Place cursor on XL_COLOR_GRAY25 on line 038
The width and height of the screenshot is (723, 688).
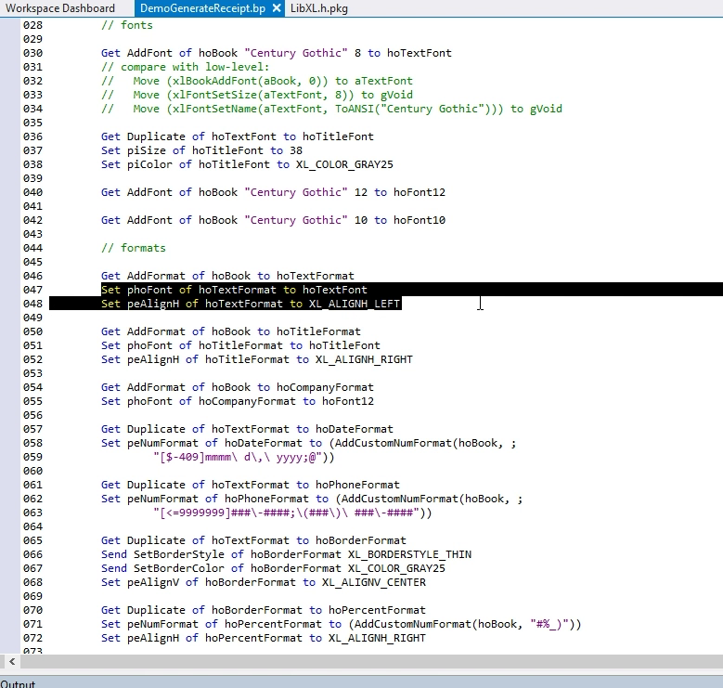345,164
